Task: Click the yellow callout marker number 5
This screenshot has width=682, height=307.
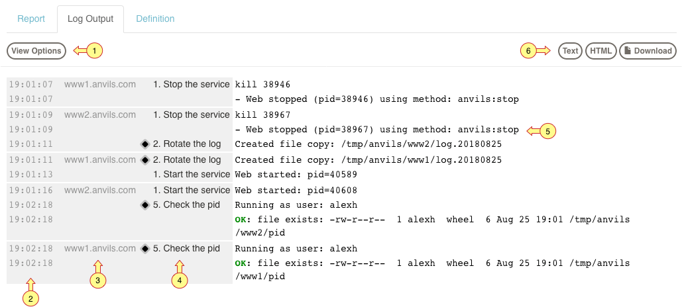Action: point(548,131)
